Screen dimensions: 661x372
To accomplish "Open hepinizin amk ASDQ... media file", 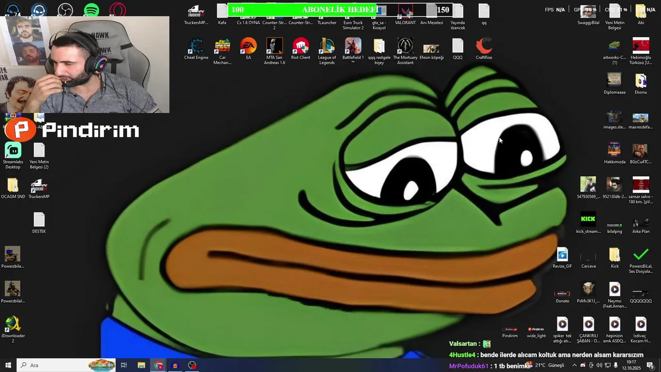I will click(615, 330).
